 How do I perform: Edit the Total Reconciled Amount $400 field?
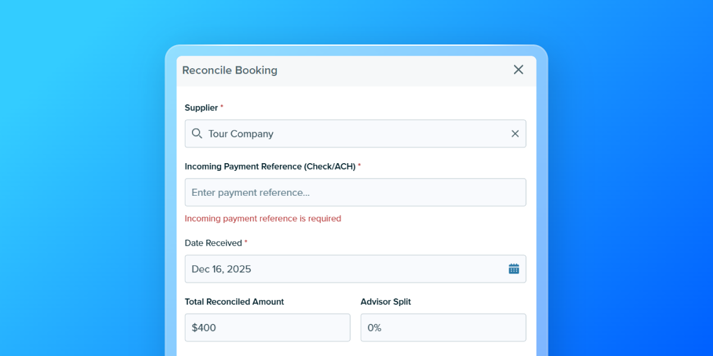267,328
